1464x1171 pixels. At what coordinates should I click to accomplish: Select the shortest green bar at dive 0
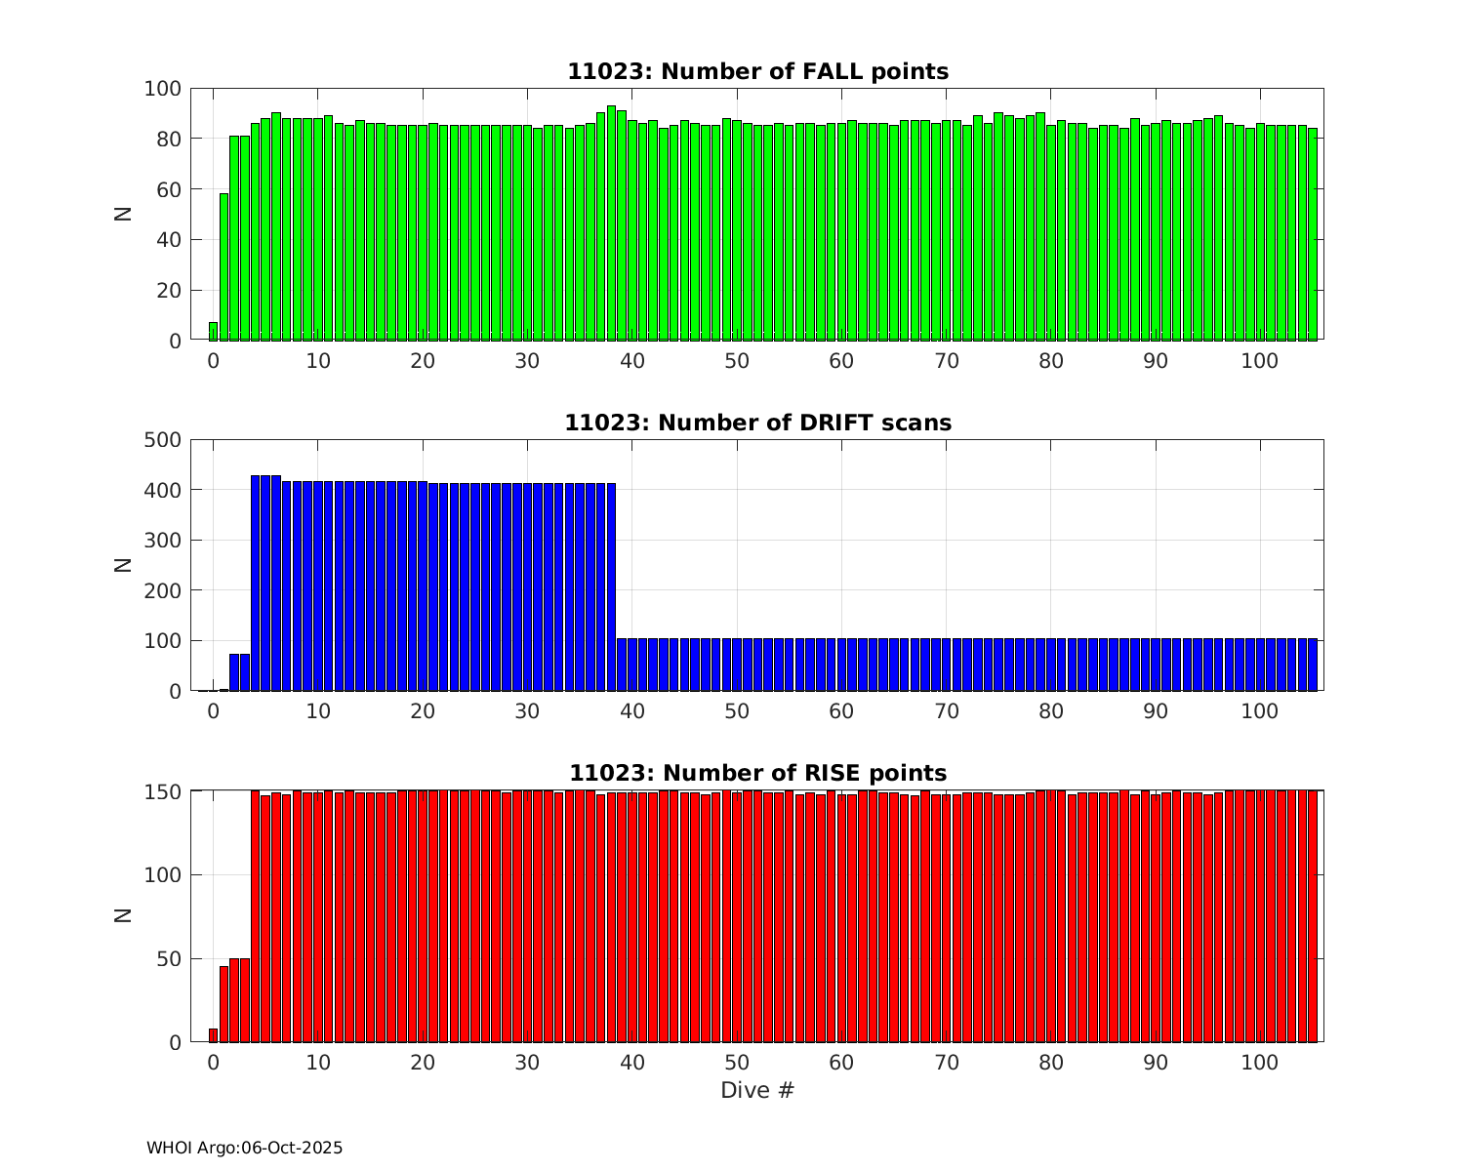(x=213, y=332)
